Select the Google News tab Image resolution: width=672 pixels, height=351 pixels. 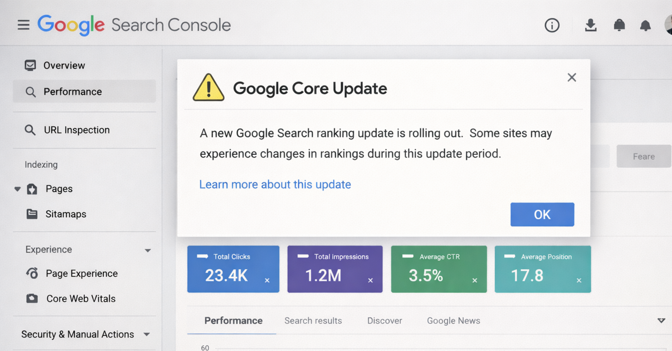point(453,320)
